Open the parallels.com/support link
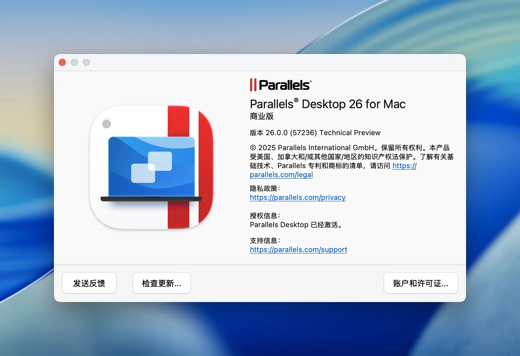520x356 pixels. pos(298,249)
